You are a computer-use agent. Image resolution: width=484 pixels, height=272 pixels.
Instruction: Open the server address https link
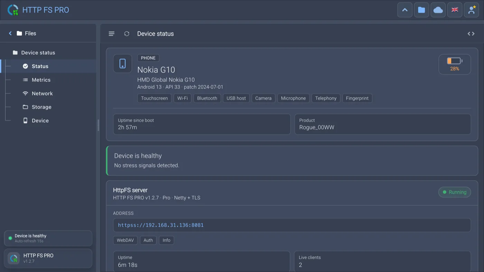[x=161, y=225]
